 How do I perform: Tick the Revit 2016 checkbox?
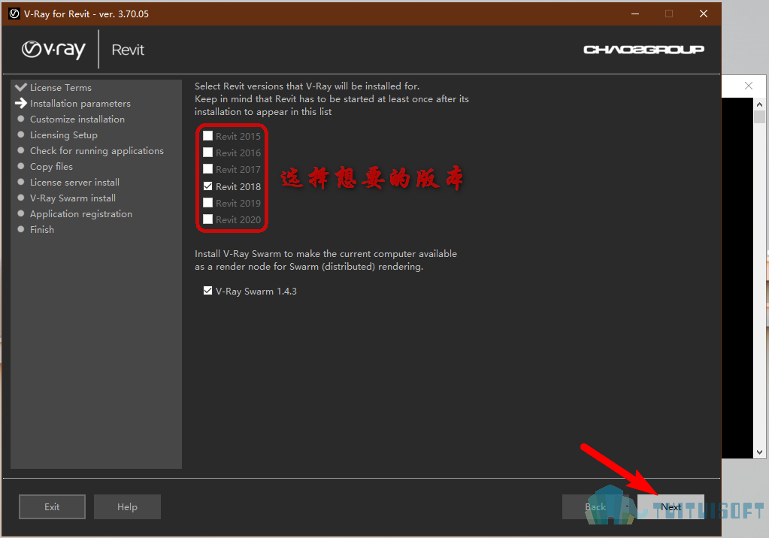tap(208, 153)
